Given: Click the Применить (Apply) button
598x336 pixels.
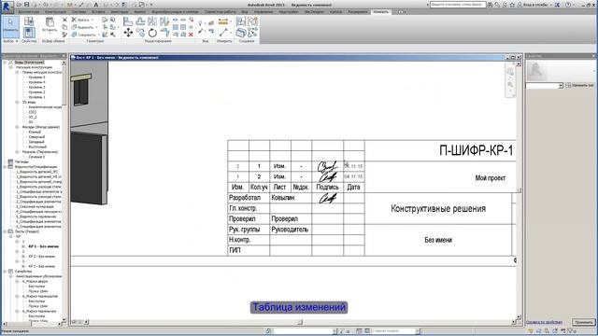Looking at the screenshot, I should [x=583, y=322].
